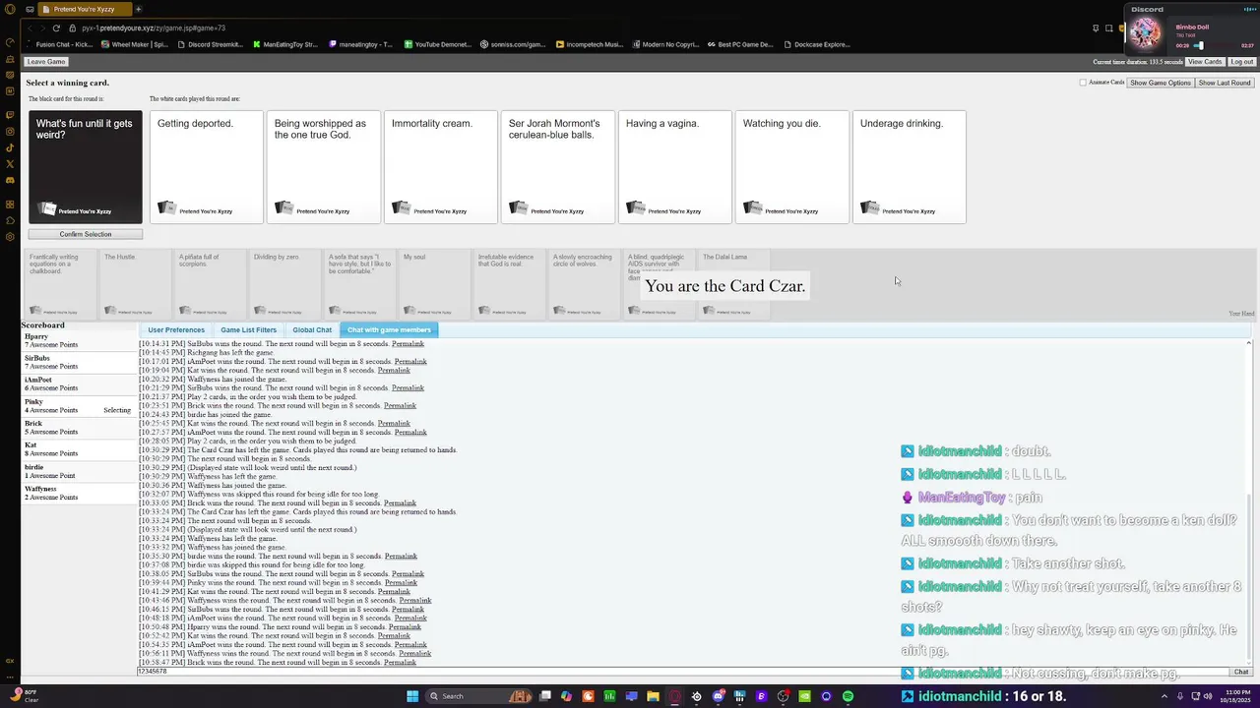Toggle the Animate Cards checkbox
The width and height of the screenshot is (1260, 708).
pyautogui.click(x=1084, y=83)
